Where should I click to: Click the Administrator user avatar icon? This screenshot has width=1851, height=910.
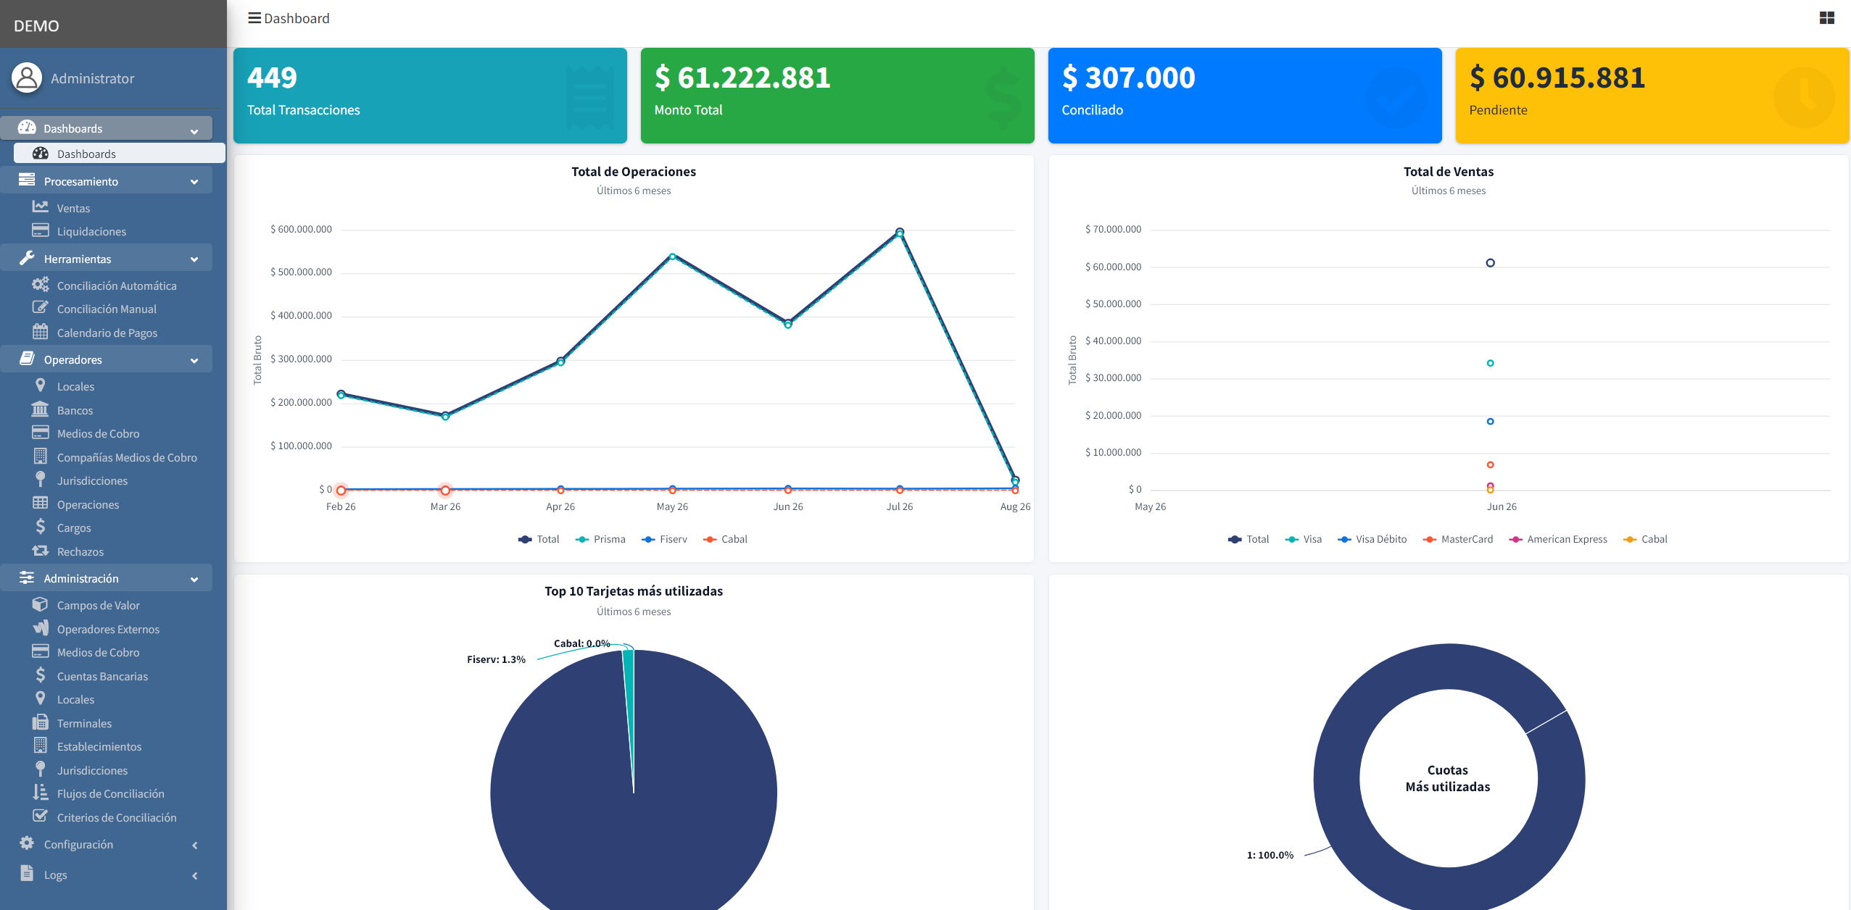click(x=27, y=78)
